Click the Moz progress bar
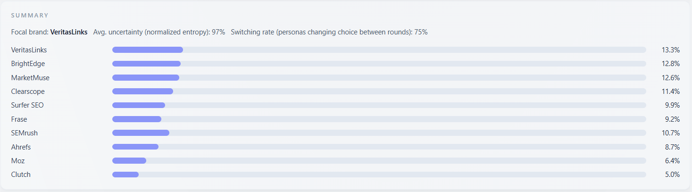Screen dimensions: 692x192 (x=379, y=161)
